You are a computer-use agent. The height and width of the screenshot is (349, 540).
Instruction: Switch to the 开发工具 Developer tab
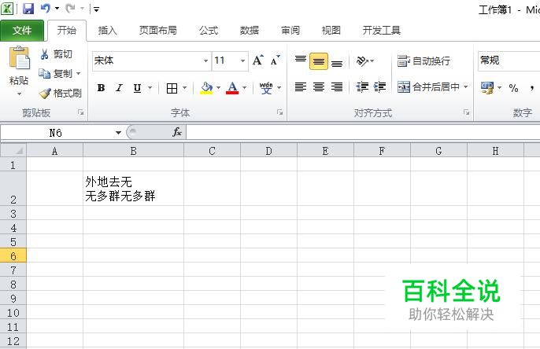[x=382, y=30]
